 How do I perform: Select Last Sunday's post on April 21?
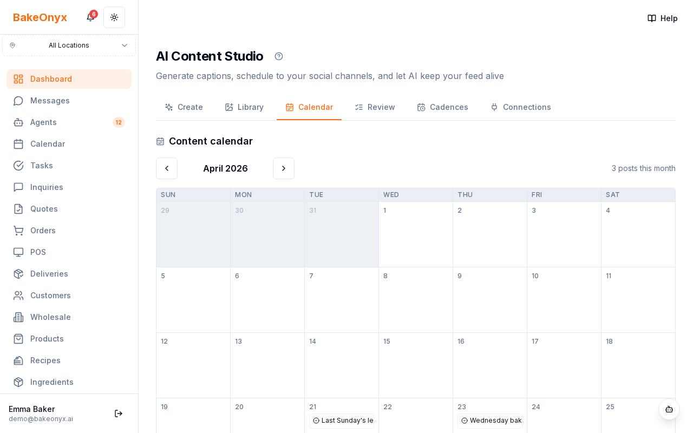coord(342,421)
